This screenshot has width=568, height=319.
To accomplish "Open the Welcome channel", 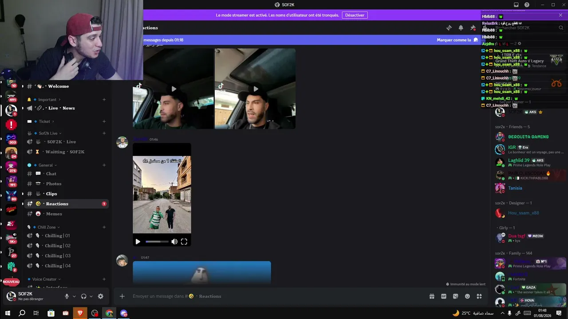I will 67,86.
